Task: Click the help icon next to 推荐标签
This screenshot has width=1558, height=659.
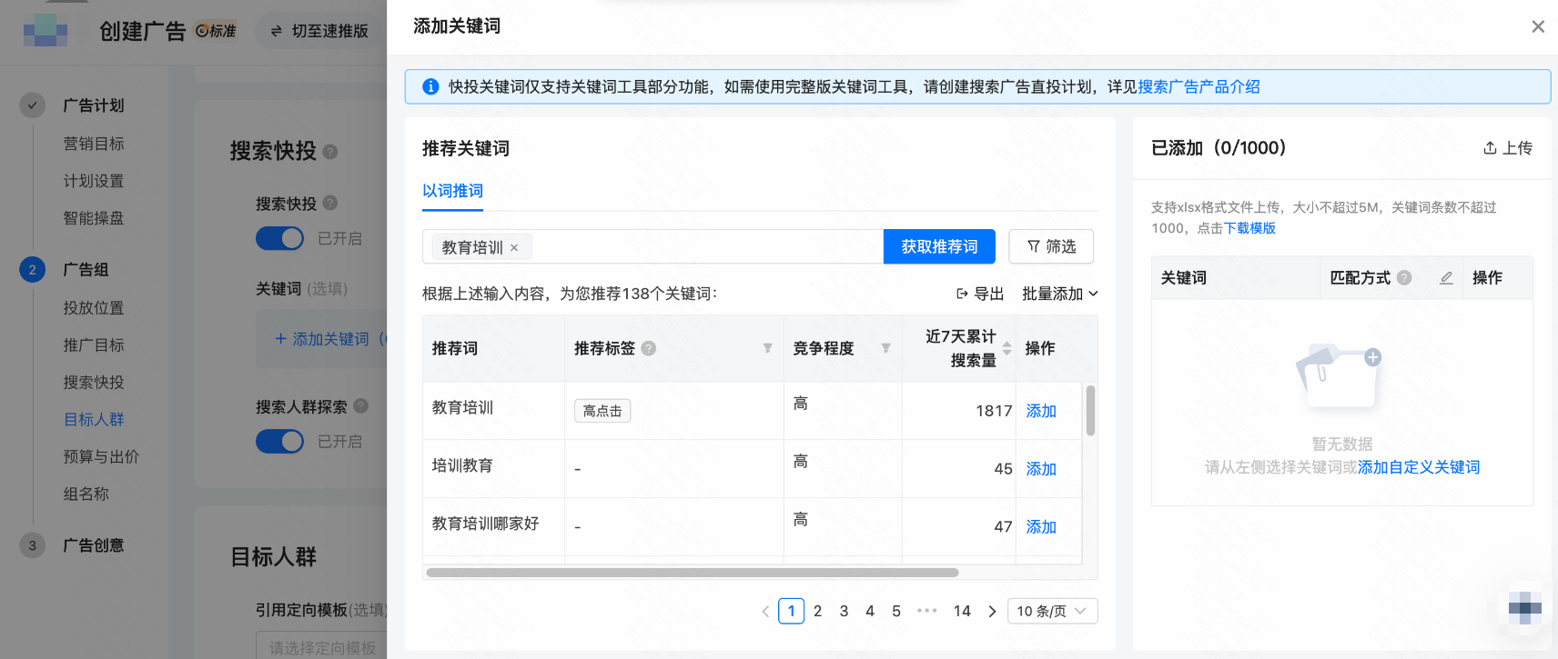Action: pyautogui.click(x=648, y=348)
